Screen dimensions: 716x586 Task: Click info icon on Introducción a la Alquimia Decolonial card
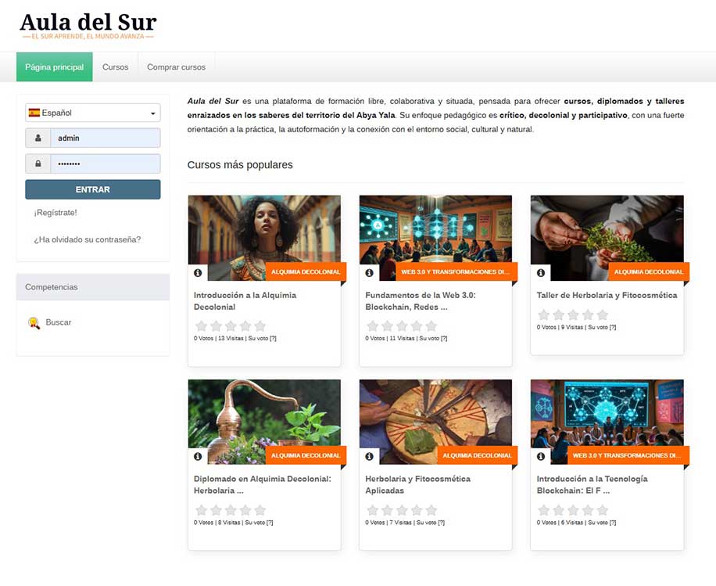(x=198, y=272)
